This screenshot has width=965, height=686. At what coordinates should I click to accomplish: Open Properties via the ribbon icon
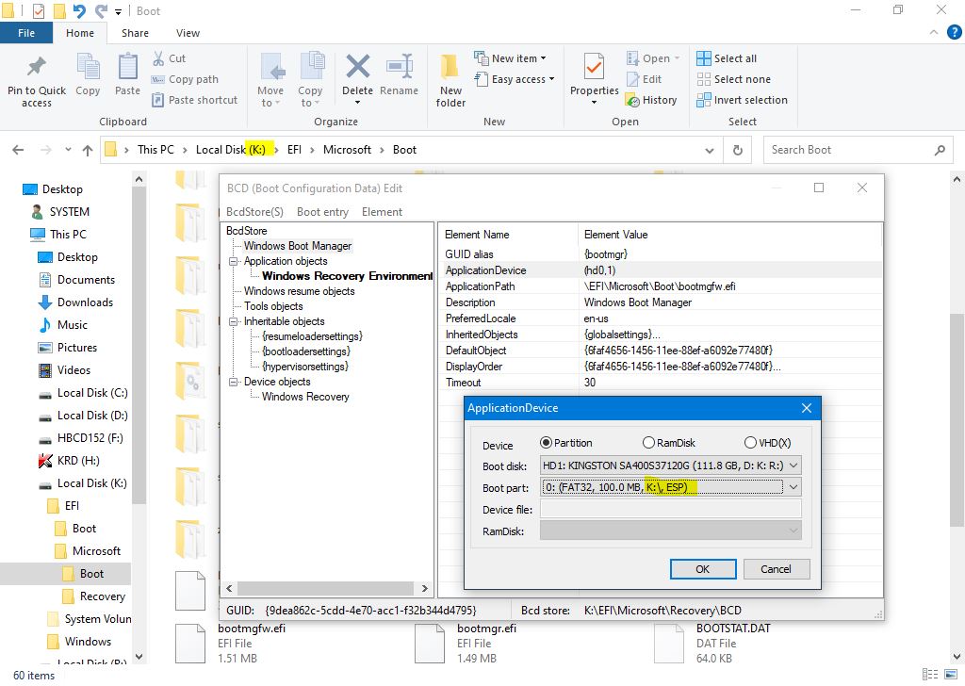click(x=594, y=68)
